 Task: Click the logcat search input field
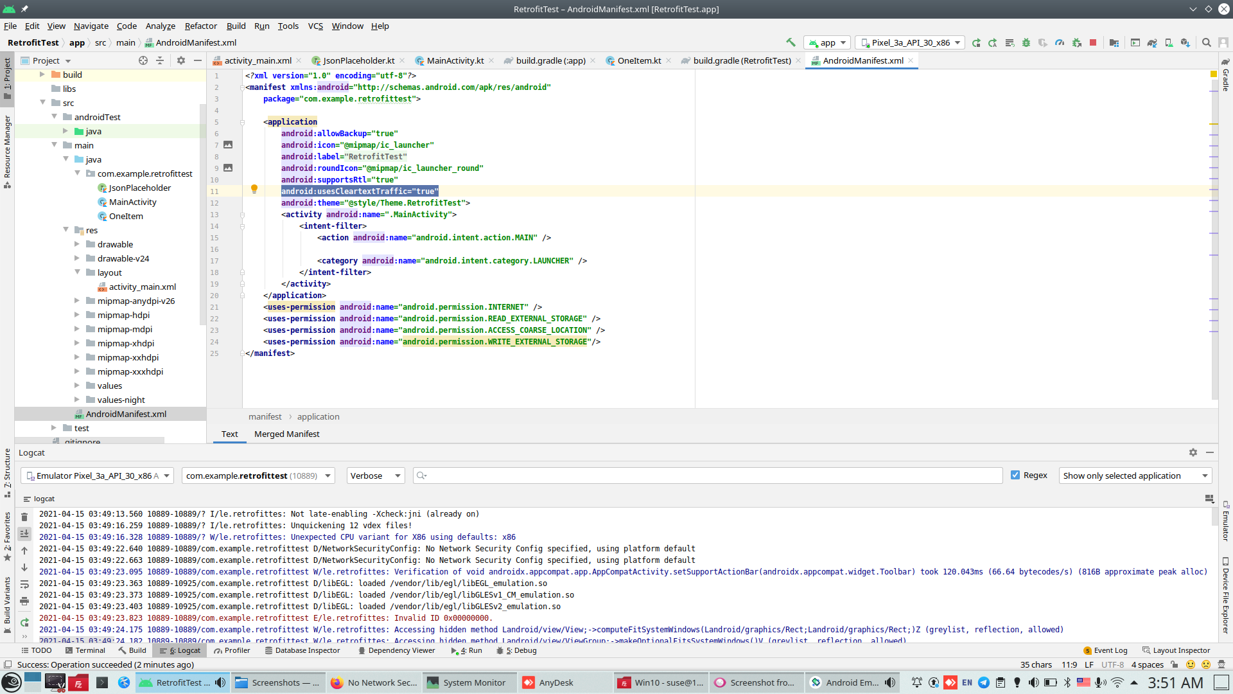[713, 476]
